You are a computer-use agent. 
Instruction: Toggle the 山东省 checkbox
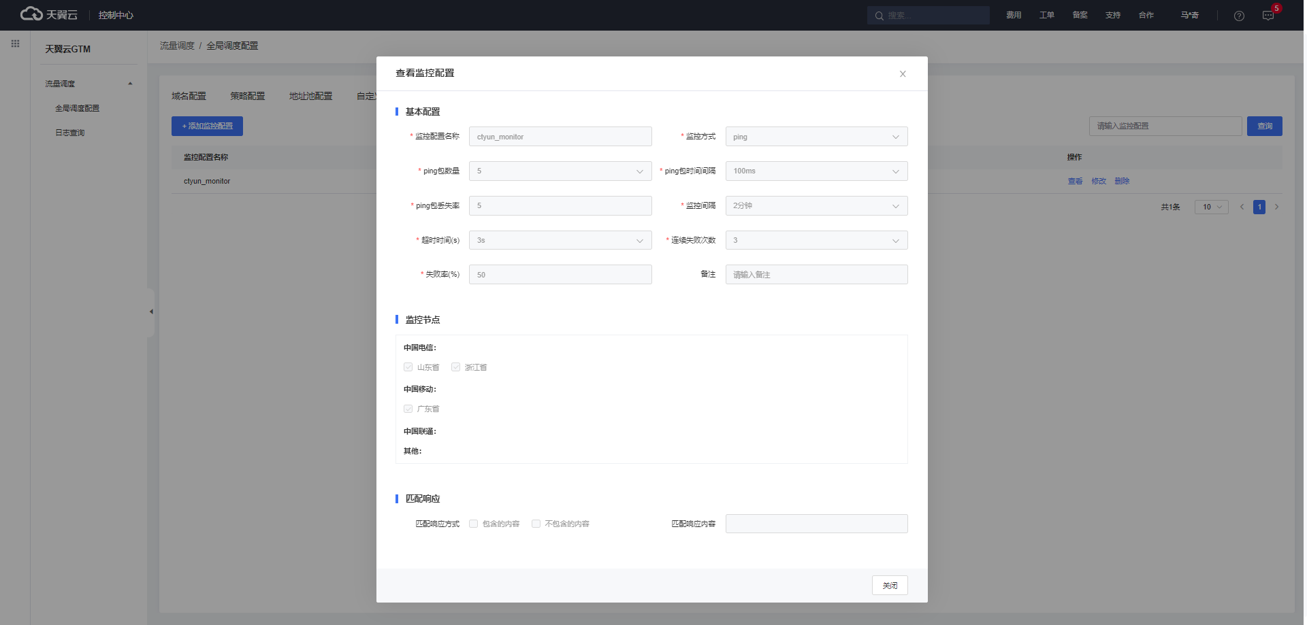click(408, 367)
